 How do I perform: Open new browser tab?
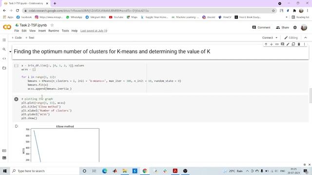[55, 3]
